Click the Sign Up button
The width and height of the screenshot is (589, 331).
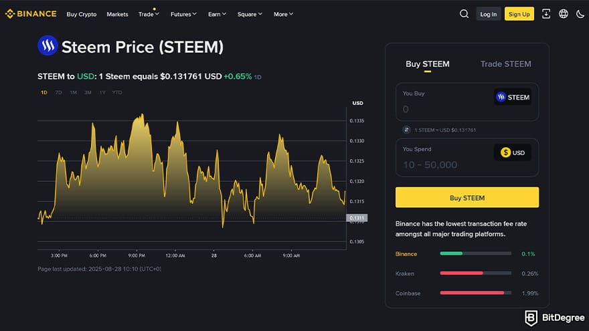point(519,14)
